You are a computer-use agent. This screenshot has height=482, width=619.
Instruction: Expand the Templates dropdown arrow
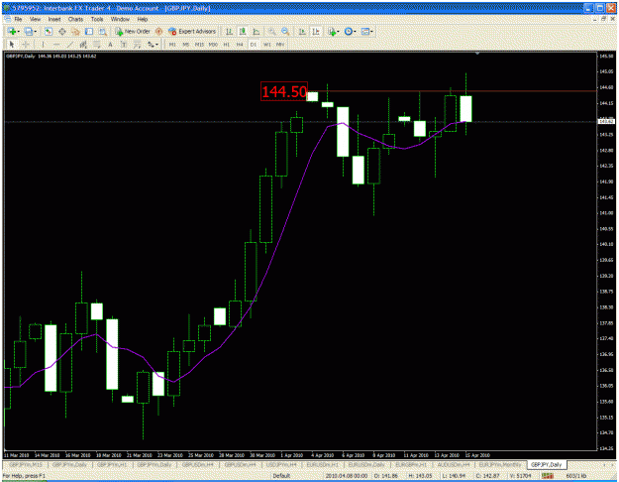coord(371,32)
